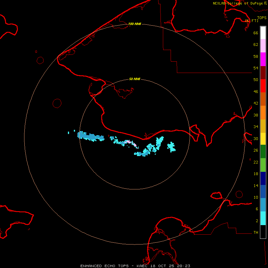
Task: Pick the steel light-blue legend swatch
Action: [x=263, y=205]
